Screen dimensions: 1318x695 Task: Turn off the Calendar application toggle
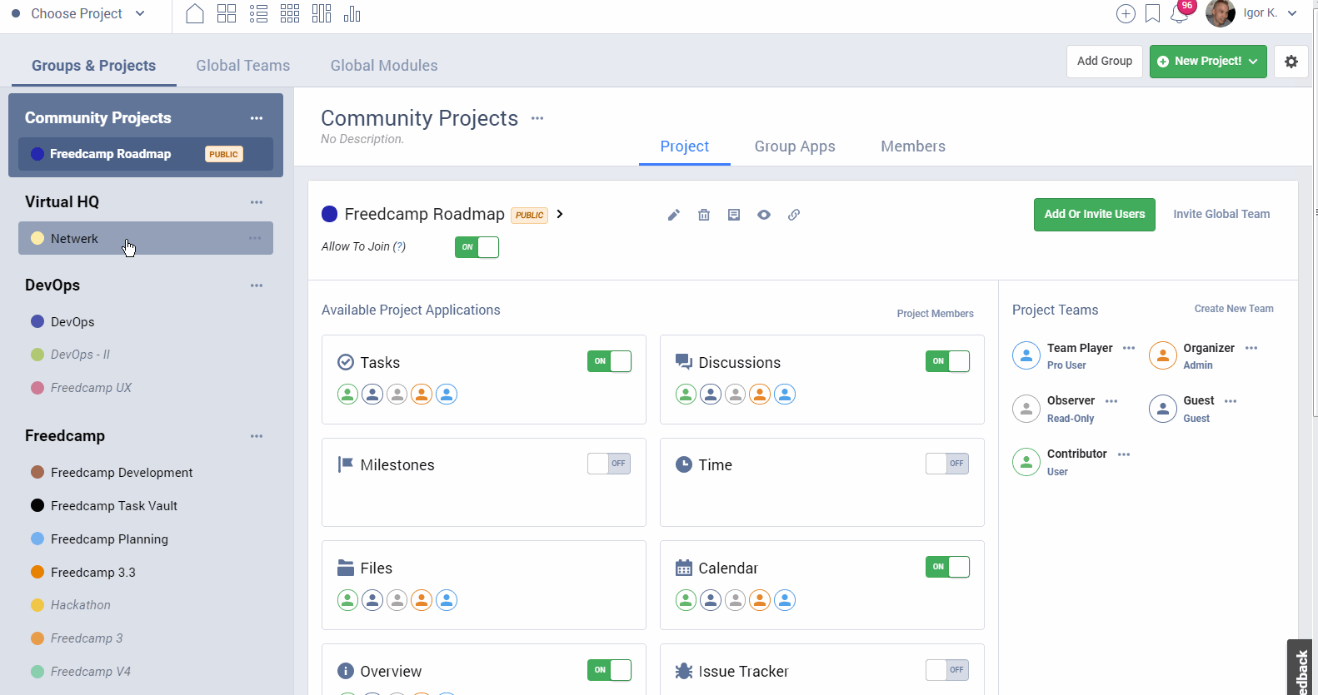coord(947,567)
